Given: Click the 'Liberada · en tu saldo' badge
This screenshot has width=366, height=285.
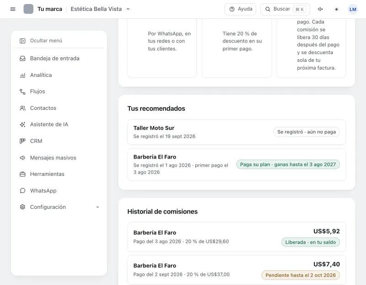Looking at the screenshot, I should tap(311, 242).
